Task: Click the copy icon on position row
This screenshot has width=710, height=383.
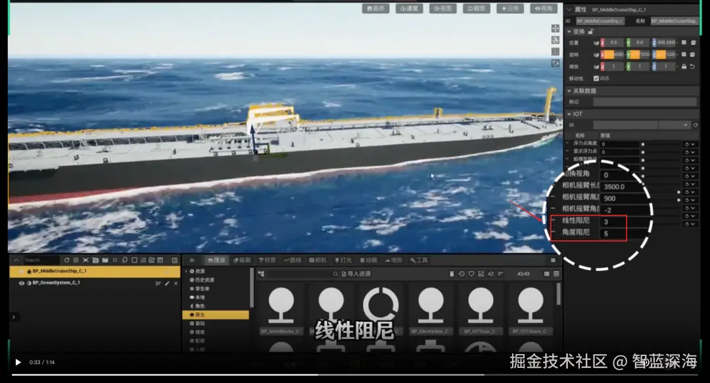Action: (684, 43)
